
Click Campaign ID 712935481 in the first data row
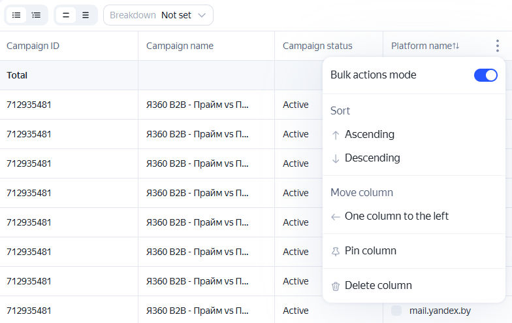coord(29,105)
